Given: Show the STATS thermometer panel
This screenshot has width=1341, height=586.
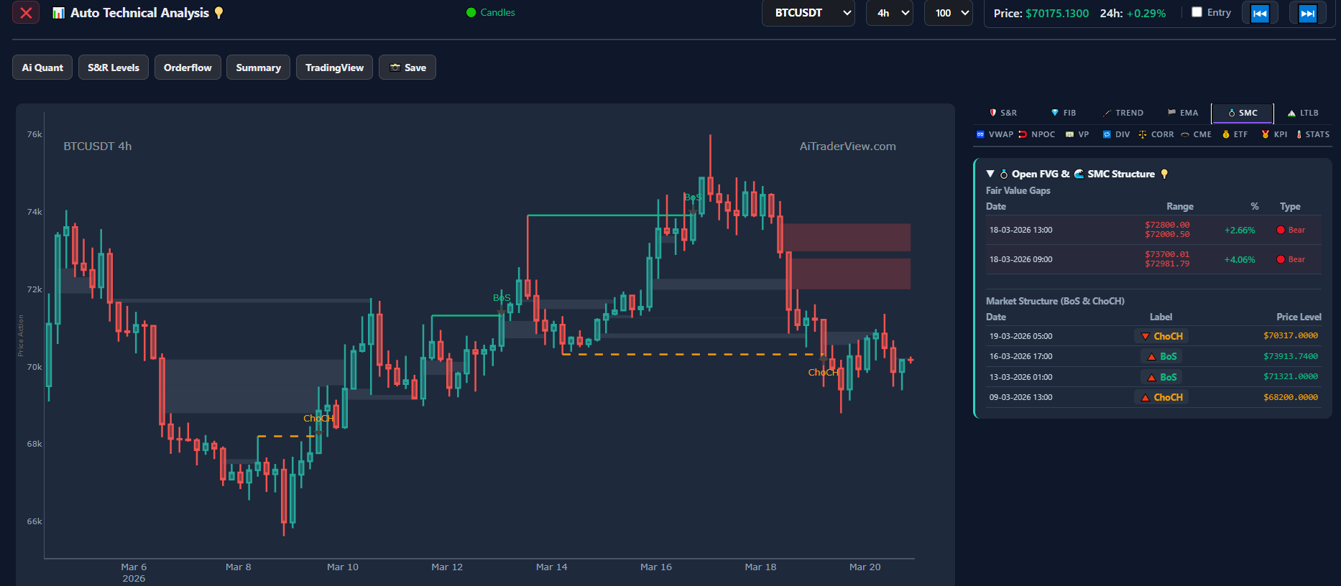Looking at the screenshot, I should [1312, 134].
